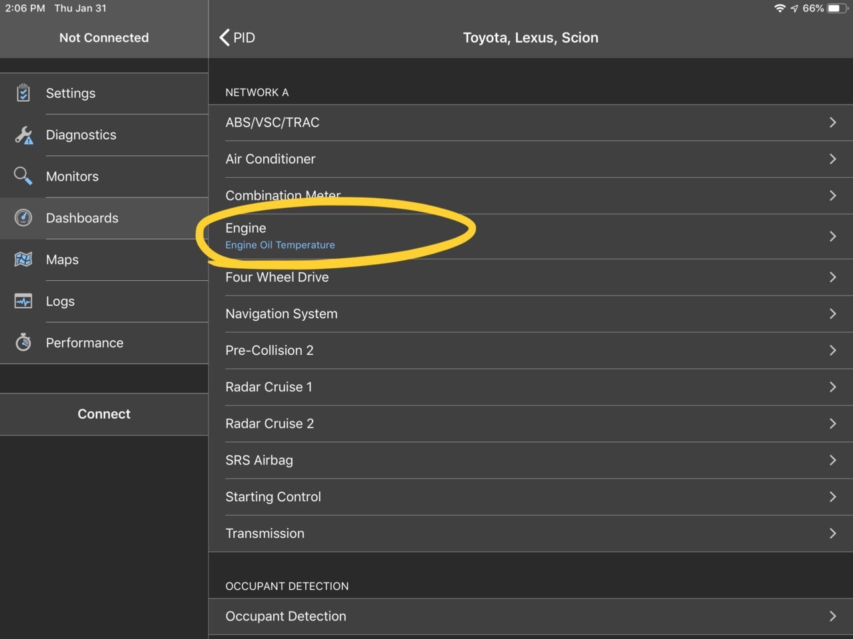The image size is (853, 639).
Task: Expand Occupant Detection row chevron
Action: 832,616
